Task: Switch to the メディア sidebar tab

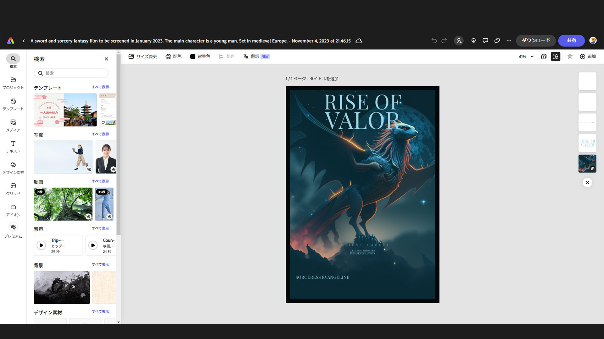Action: (x=13, y=125)
